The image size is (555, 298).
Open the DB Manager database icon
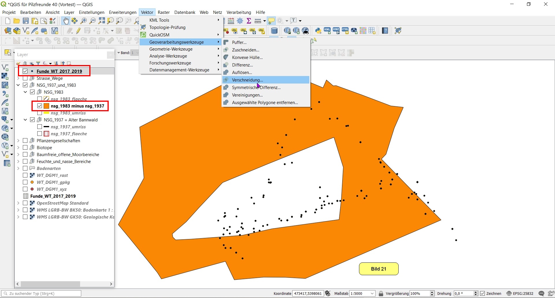274,31
